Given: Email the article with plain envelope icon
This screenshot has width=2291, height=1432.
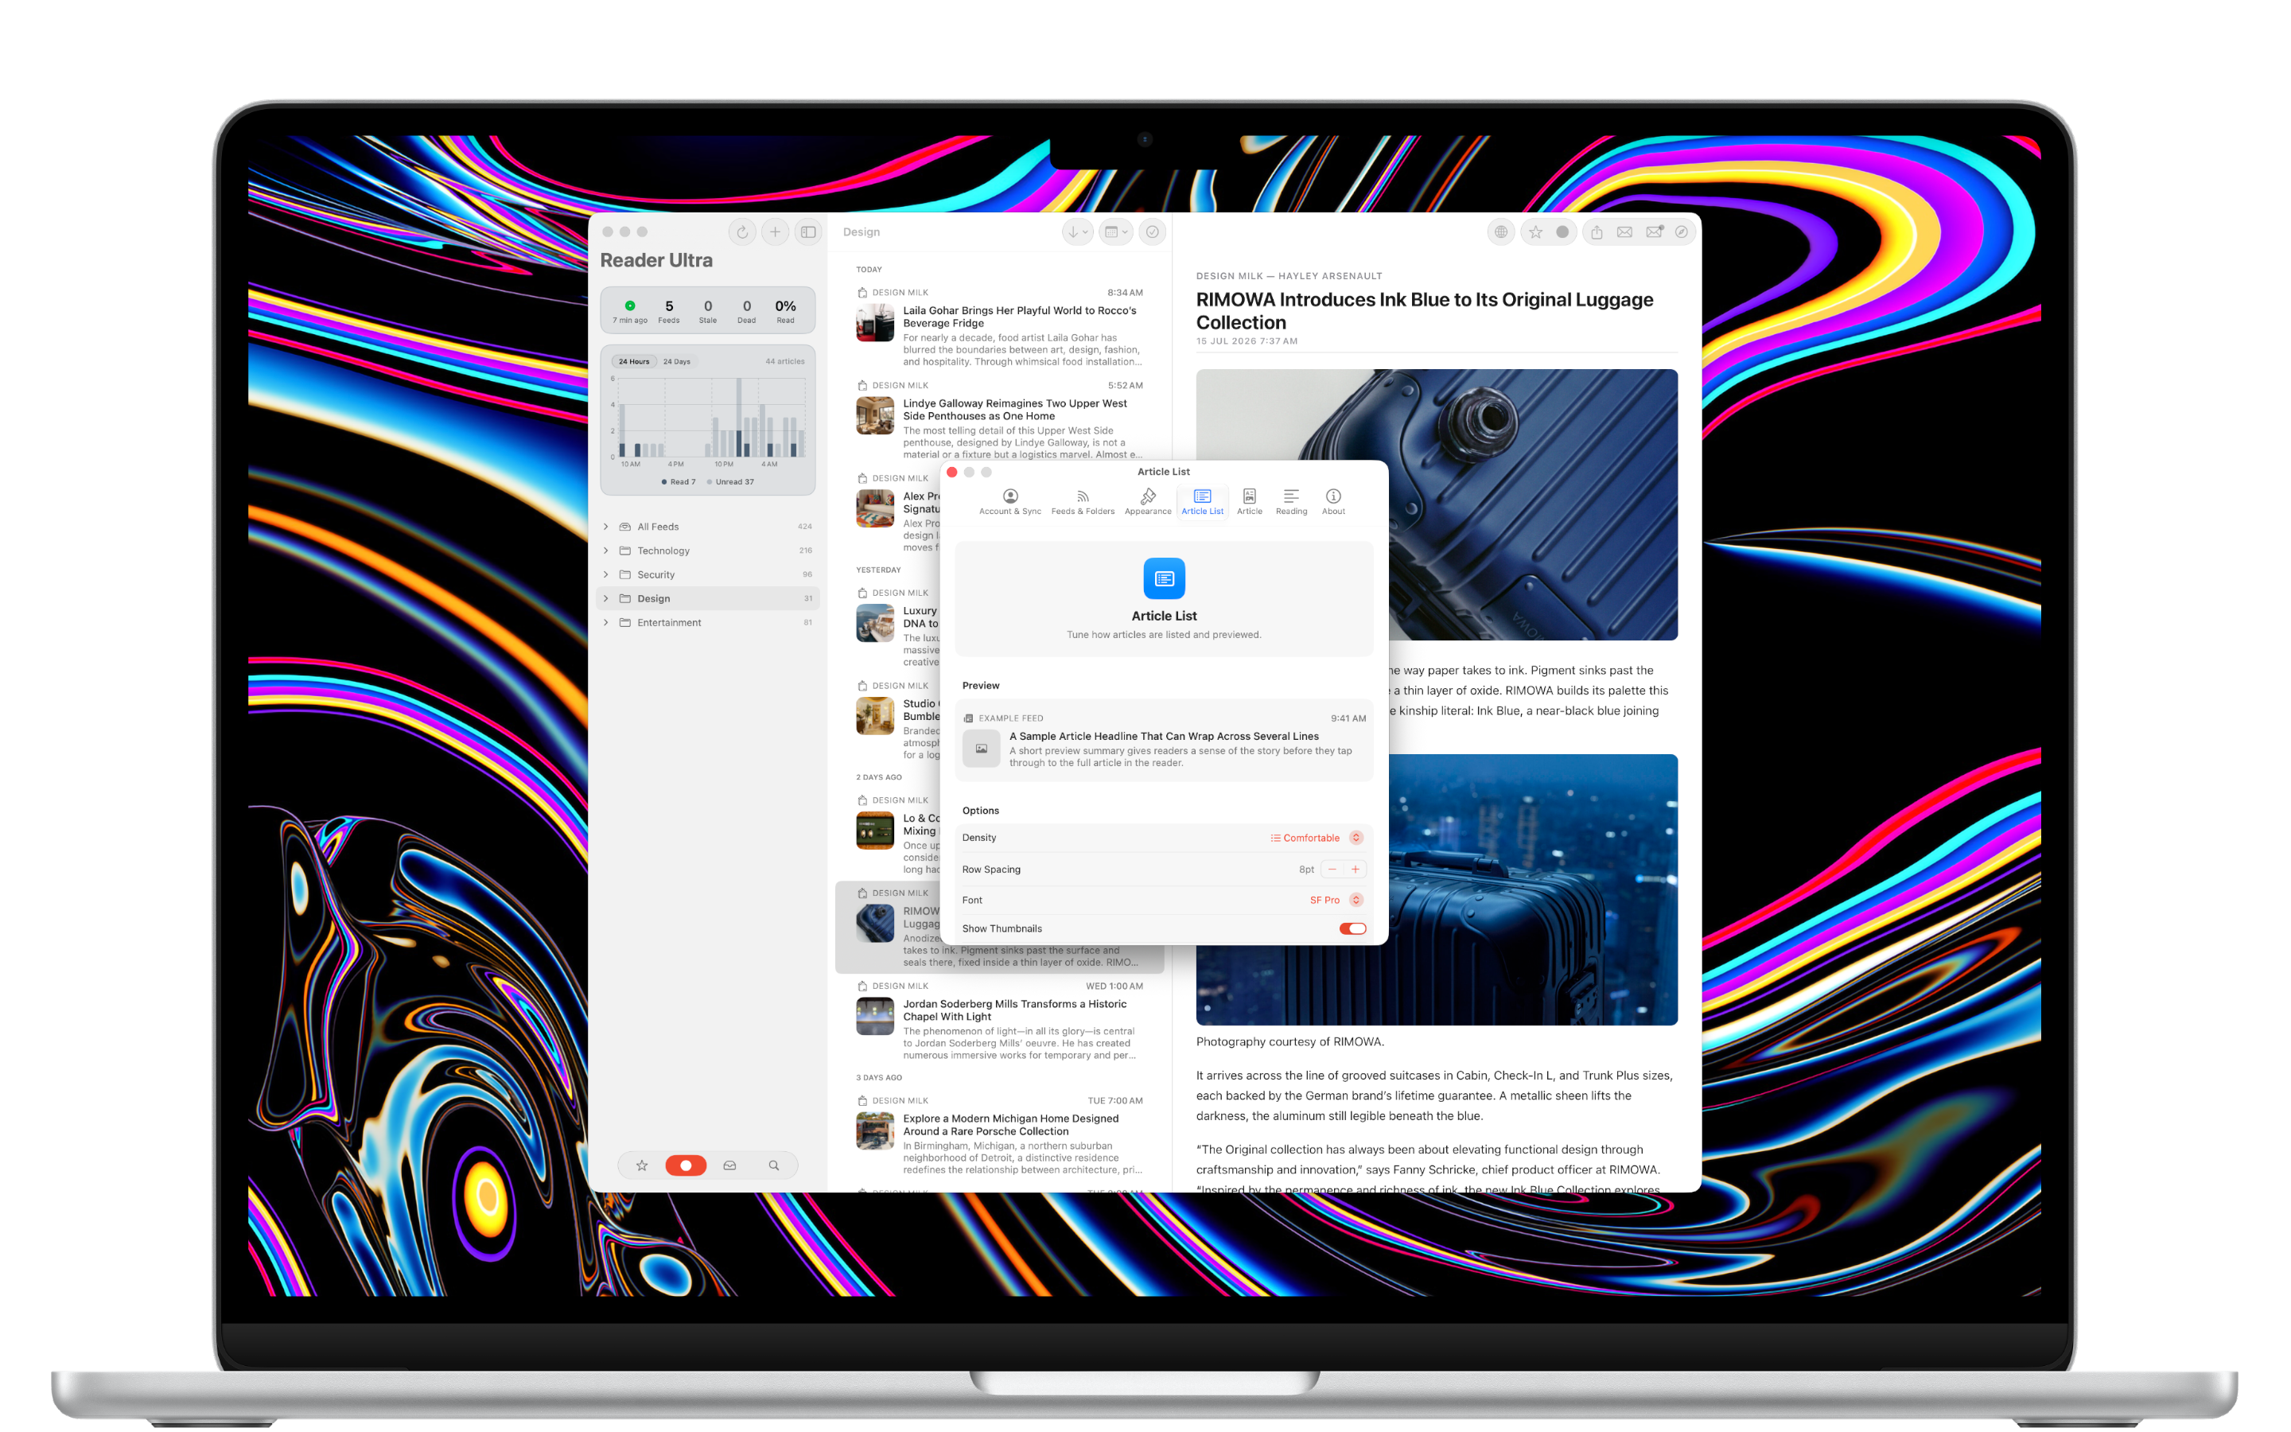Looking at the screenshot, I should (x=1624, y=232).
